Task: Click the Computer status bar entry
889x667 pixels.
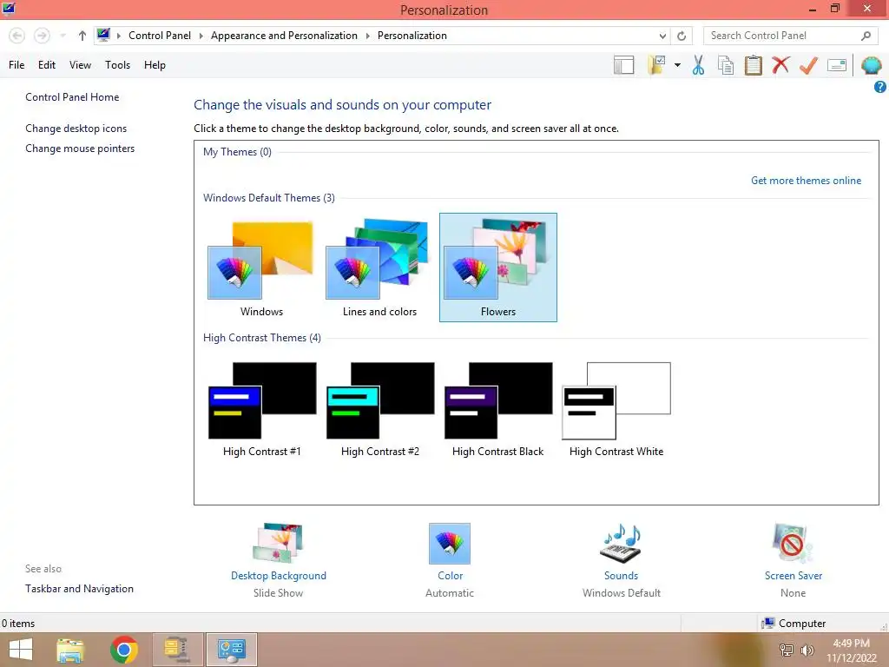Action: [794, 624]
